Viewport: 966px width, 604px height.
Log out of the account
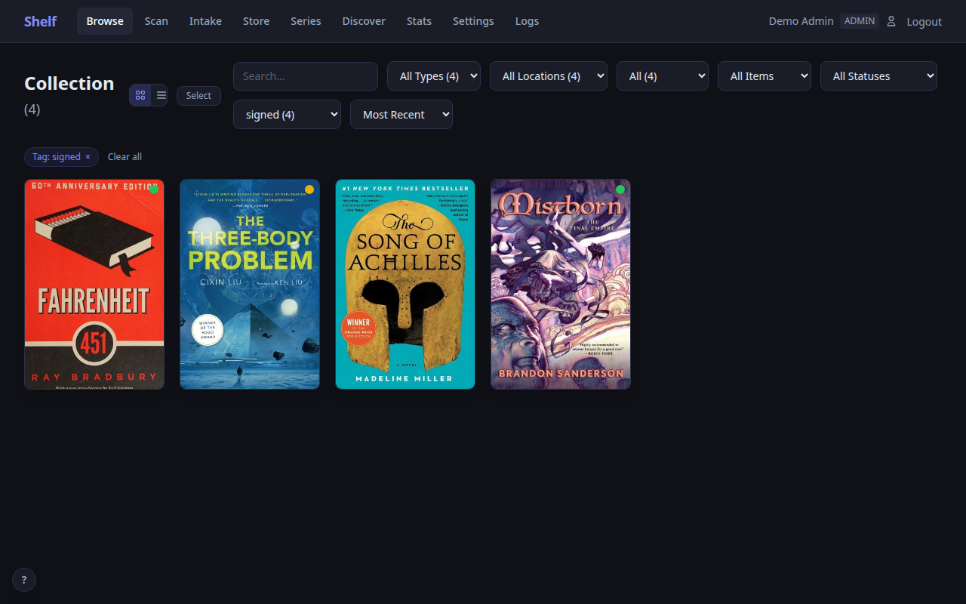click(x=924, y=21)
